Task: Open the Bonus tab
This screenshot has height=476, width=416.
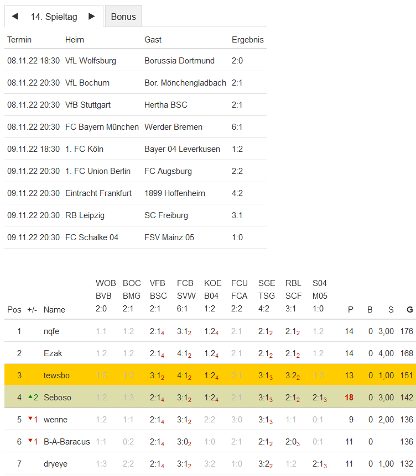Action: tap(123, 17)
